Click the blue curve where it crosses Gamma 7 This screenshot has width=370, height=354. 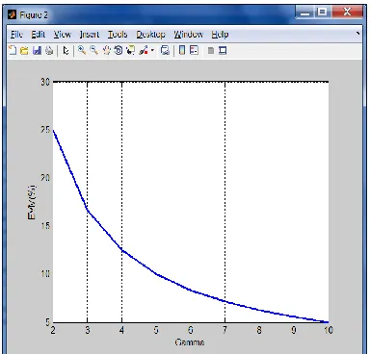click(x=225, y=301)
